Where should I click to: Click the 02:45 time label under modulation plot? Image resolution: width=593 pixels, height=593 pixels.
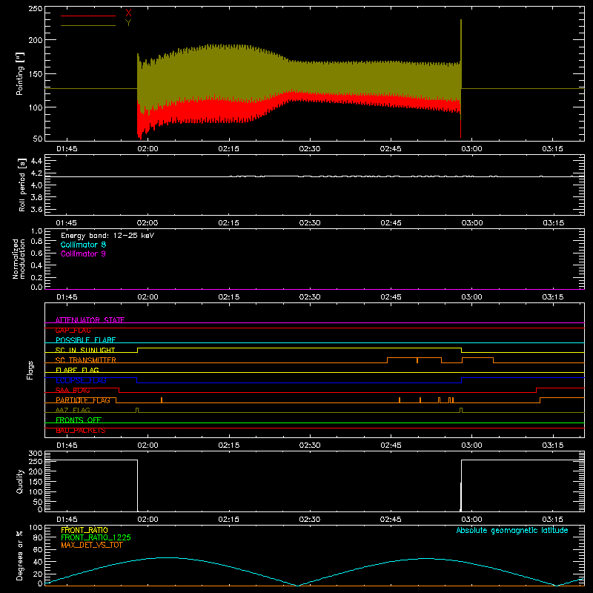pos(391,297)
